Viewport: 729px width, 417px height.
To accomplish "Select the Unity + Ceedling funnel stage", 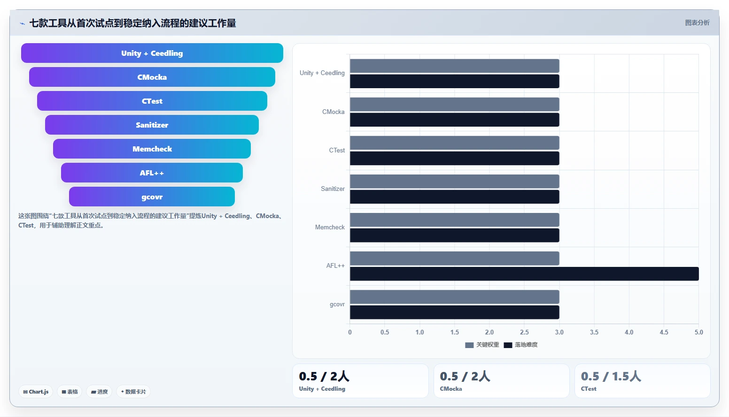I will click(152, 53).
